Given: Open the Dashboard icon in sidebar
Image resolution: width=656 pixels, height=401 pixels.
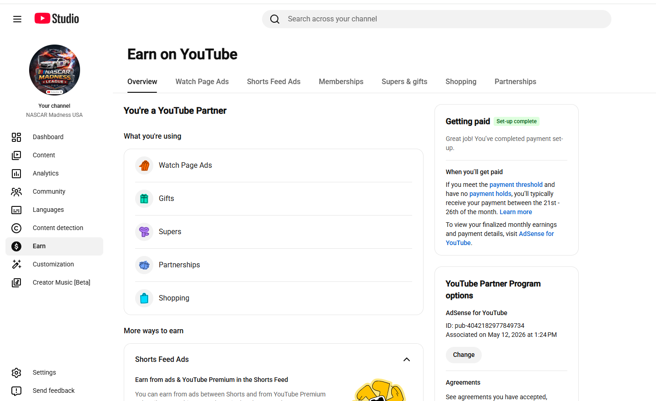Looking at the screenshot, I should coord(16,137).
